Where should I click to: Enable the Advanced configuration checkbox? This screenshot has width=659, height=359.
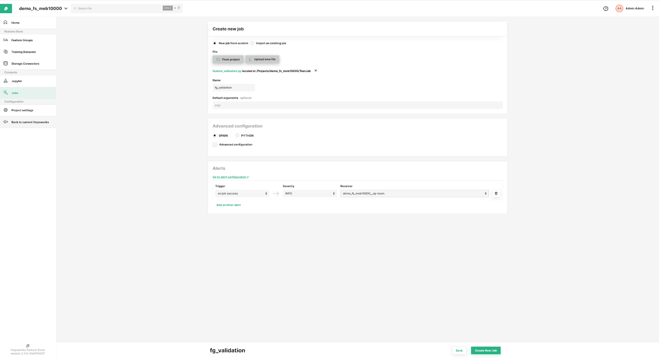point(215,145)
